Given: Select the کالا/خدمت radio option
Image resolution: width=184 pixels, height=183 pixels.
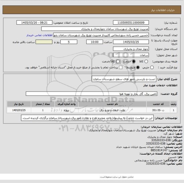Looking at the screenshot, I should [x=118, y=61].
